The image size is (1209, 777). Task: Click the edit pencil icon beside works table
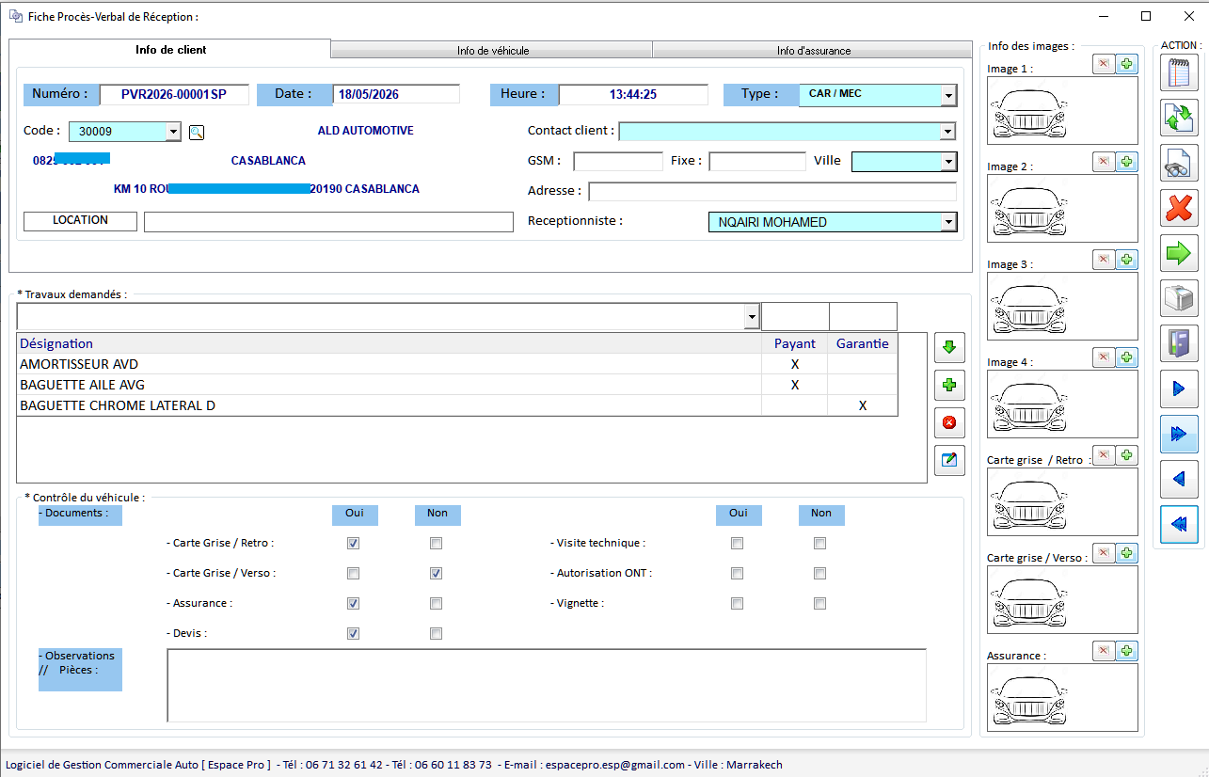(948, 460)
